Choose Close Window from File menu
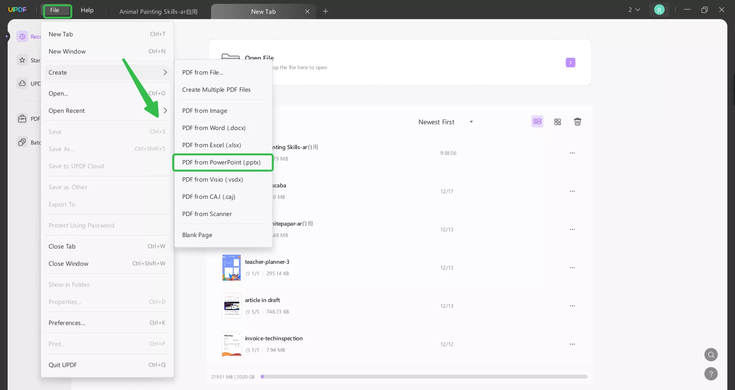The height and width of the screenshot is (390, 735). coord(107,263)
